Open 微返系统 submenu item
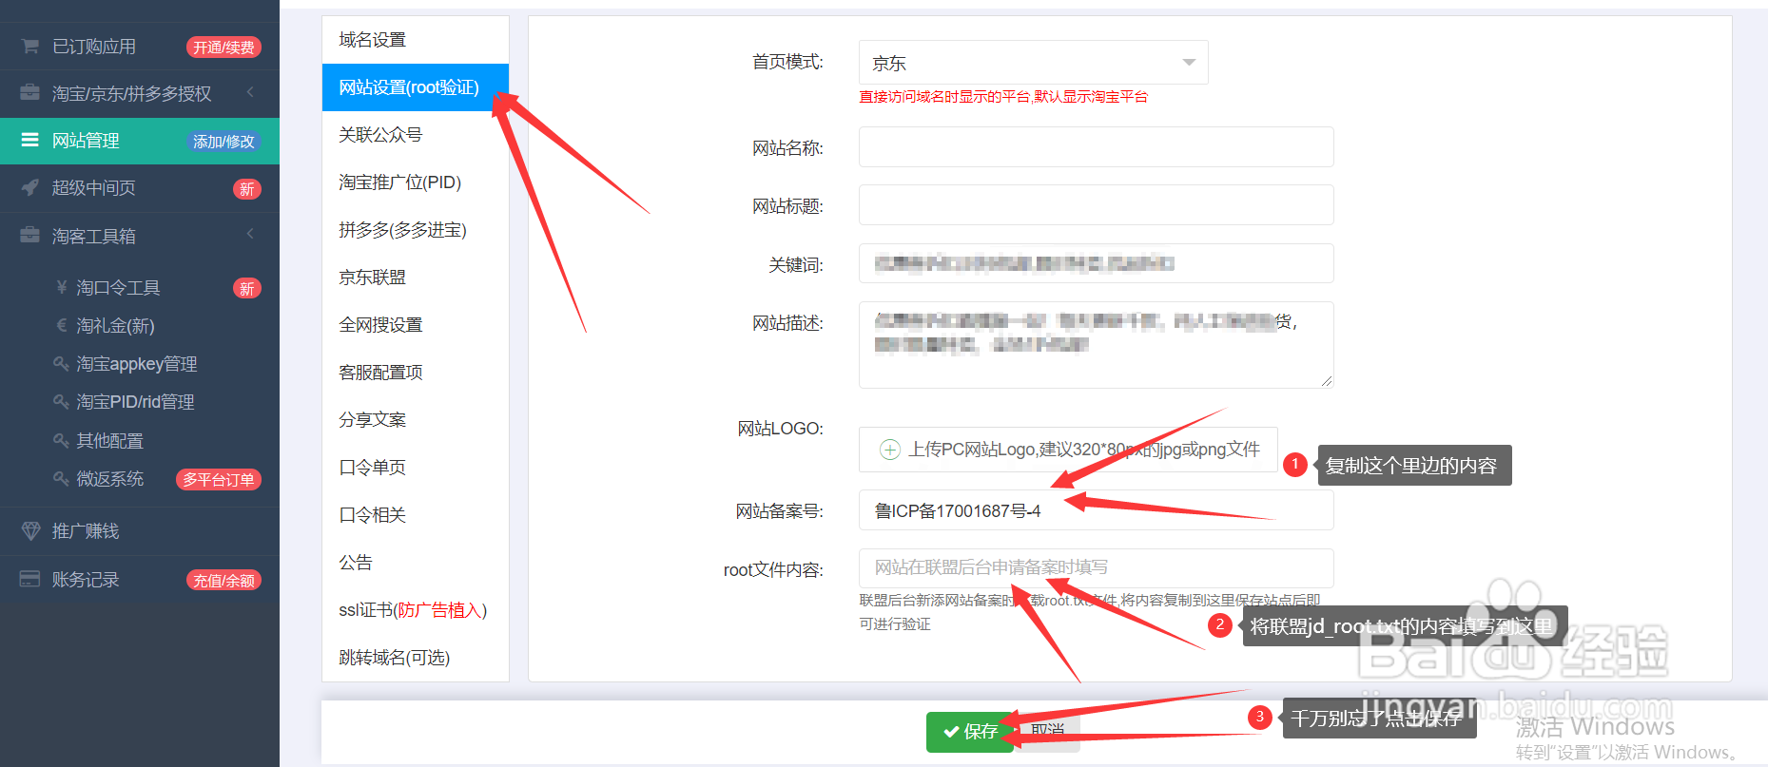The height and width of the screenshot is (767, 1768). pos(140,478)
